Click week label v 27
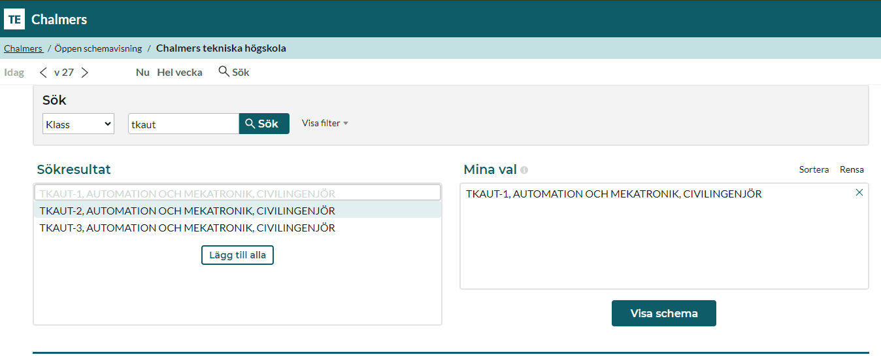 tap(63, 73)
